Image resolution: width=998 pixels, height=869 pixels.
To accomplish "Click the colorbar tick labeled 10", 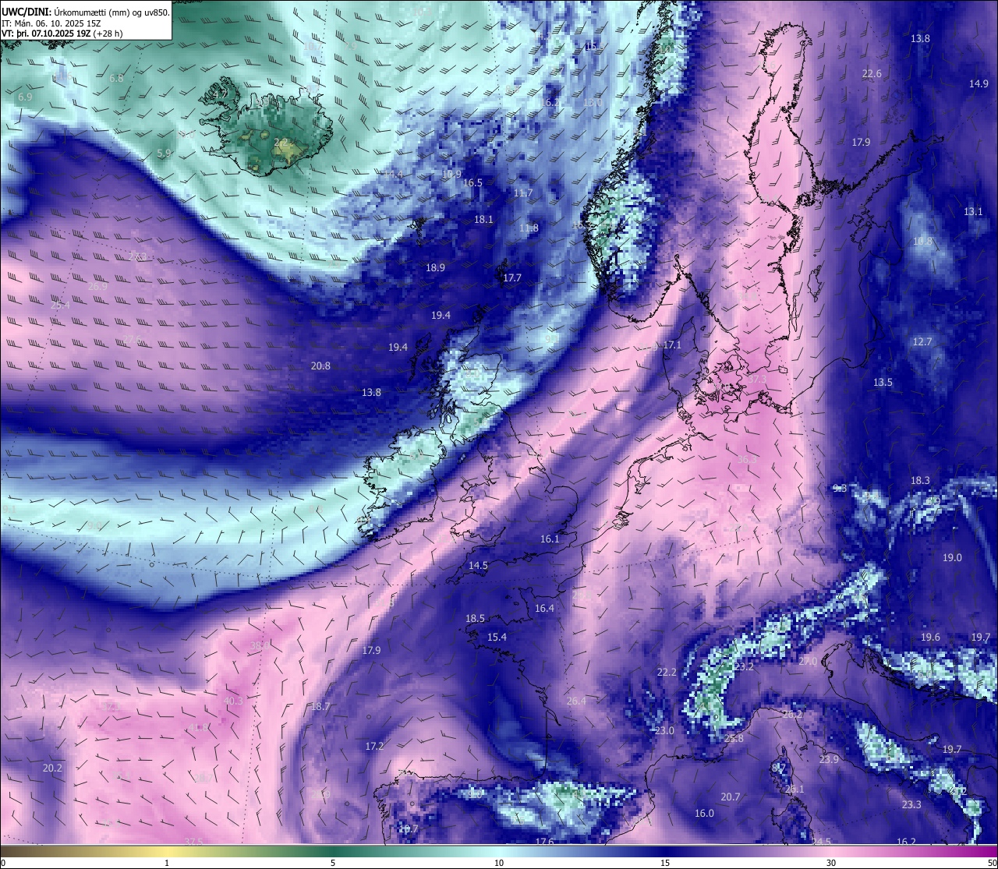I will point(499,863).
